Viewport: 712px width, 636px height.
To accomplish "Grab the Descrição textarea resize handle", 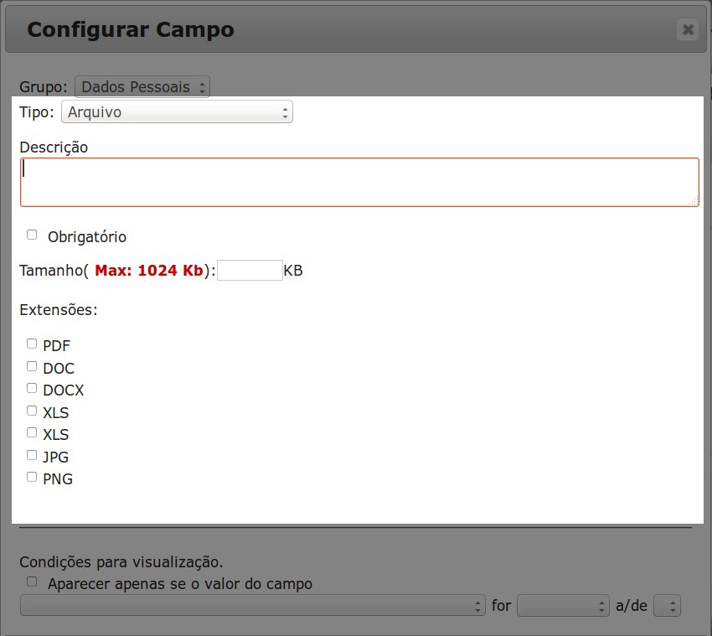I will (x=694, y=201).
